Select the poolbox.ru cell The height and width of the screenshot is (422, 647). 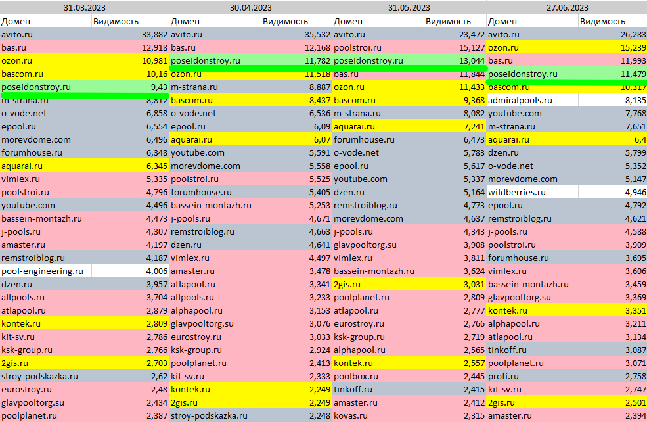(378, 376)
